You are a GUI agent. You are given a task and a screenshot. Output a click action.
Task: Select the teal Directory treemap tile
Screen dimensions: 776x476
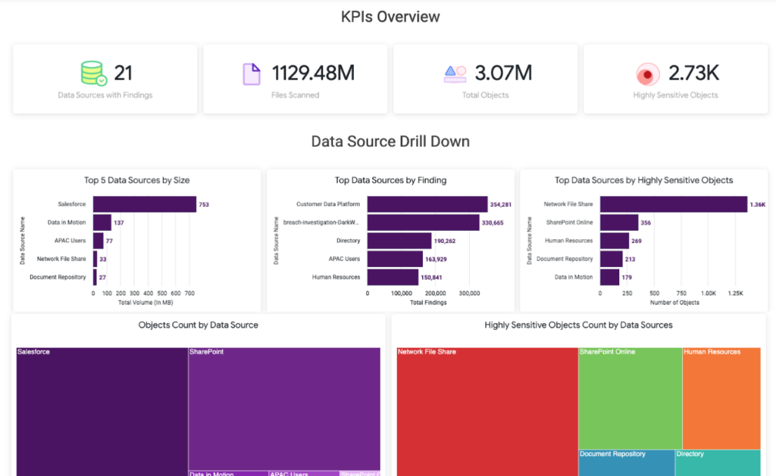pos(717,464)
